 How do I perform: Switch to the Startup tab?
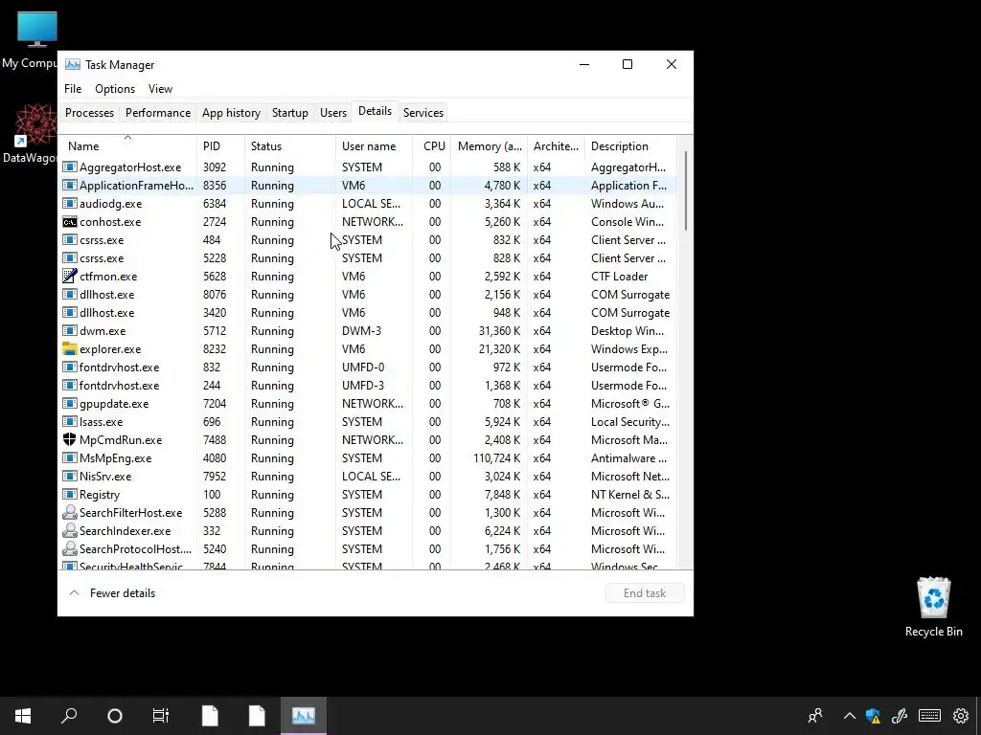289,113
